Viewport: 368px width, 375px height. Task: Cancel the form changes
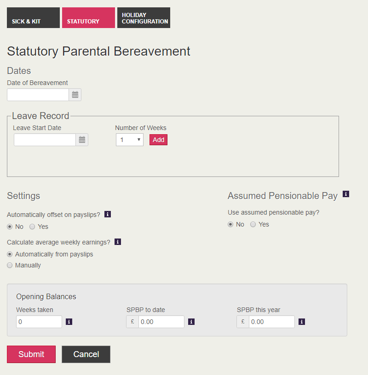(86, 354)
